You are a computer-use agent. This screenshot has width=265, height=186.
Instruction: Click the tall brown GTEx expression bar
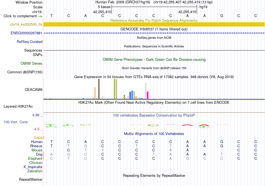(99, 89)
